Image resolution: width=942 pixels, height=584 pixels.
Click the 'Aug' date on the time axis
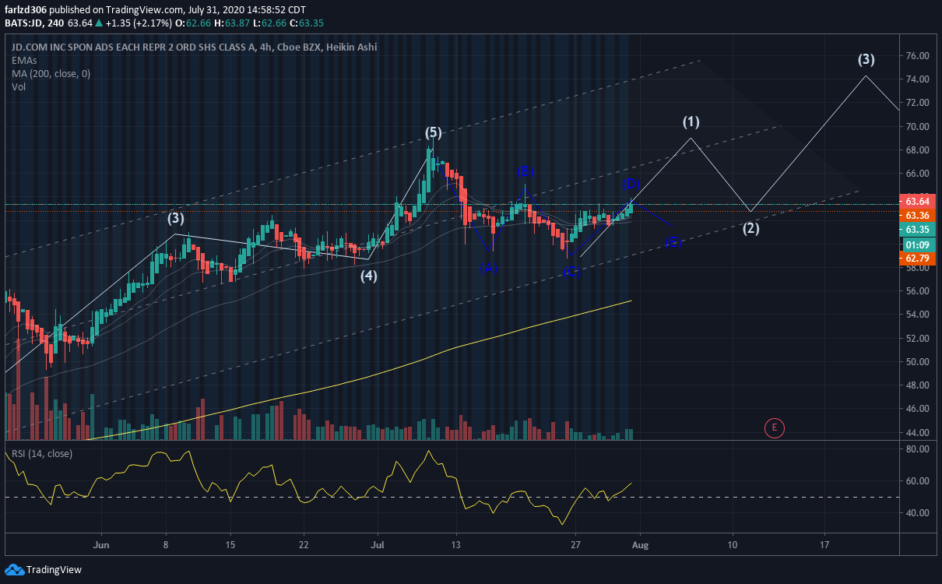pyautogui.click(x=639, y=545)
